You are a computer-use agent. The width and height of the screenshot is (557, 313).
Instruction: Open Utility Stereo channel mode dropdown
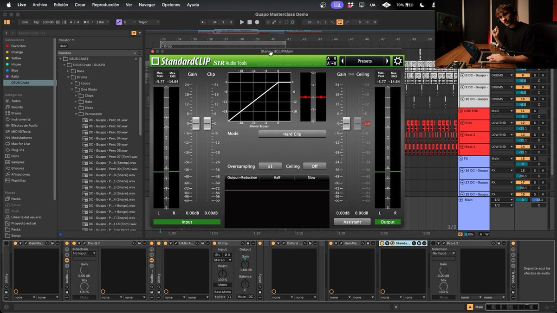click(x=222, y=260)
